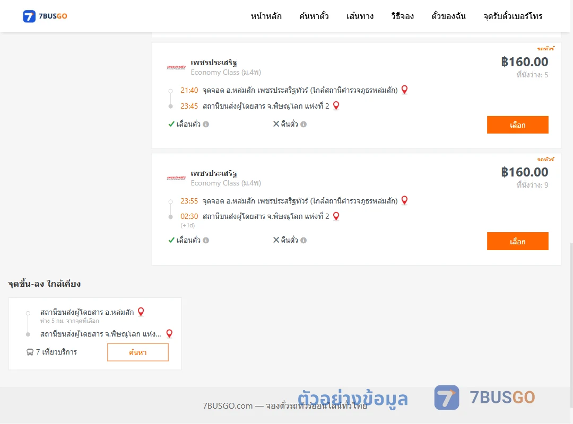Select the 23:55 trip with เลือก button
Image resolution: width=573 pixels, height=424 pixels.
pos(517,241)
